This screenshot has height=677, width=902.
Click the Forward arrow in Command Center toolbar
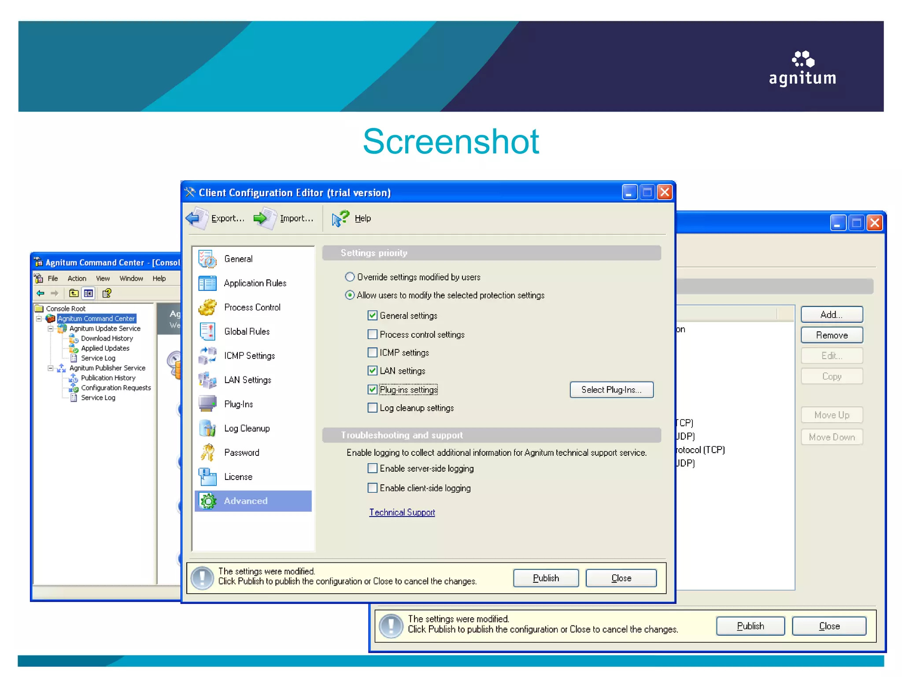click(x=54, y=293)
